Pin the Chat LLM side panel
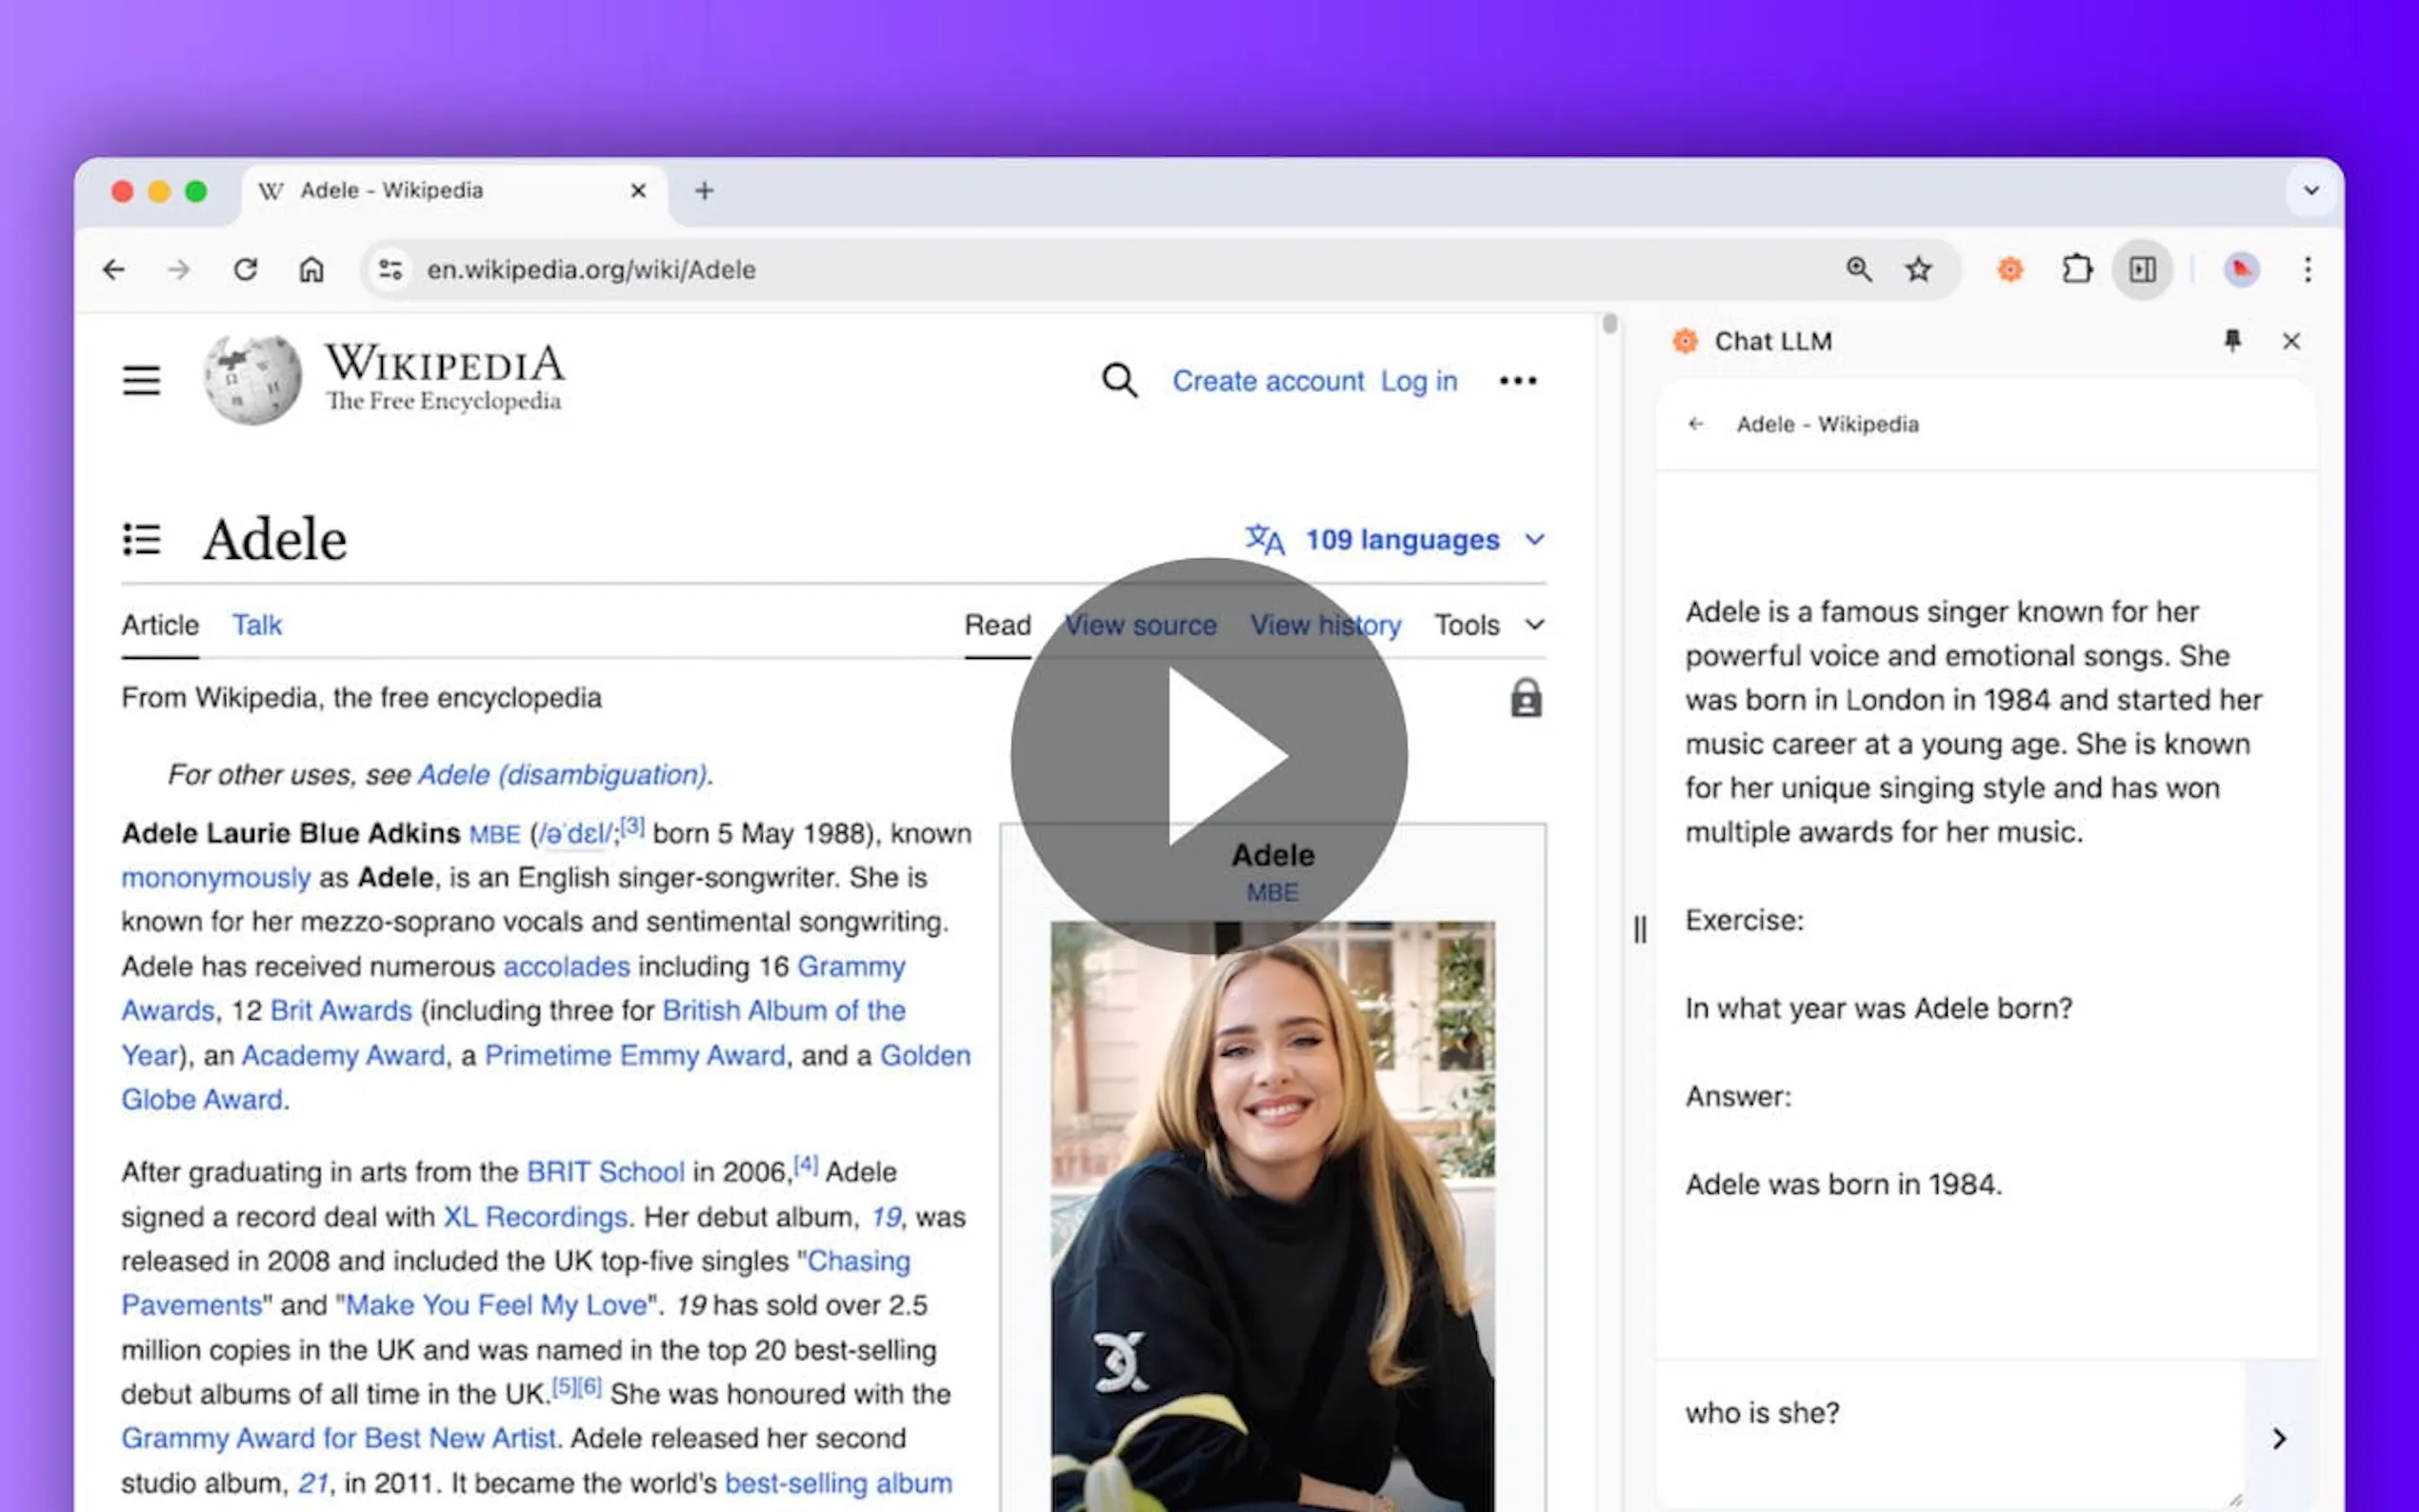 2232,341
